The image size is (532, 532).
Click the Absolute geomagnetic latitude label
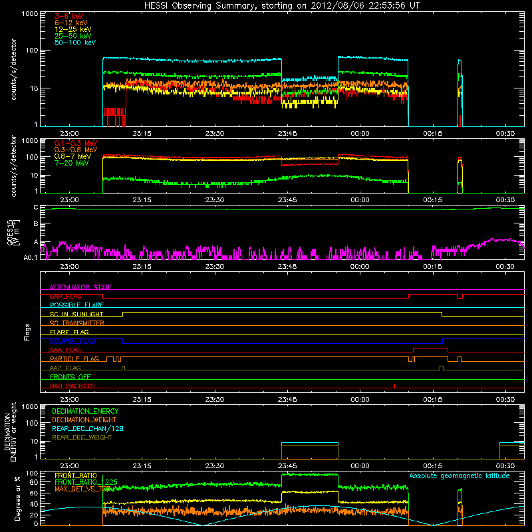(460, 476)
